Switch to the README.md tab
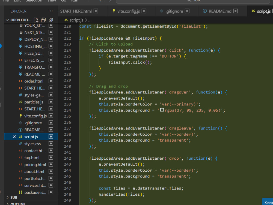 coord(220,11)
